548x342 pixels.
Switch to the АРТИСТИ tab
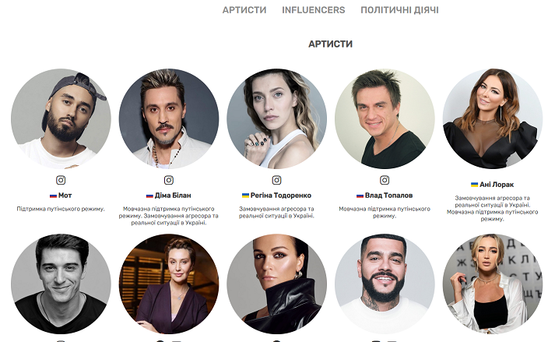[x=244, y=10]
